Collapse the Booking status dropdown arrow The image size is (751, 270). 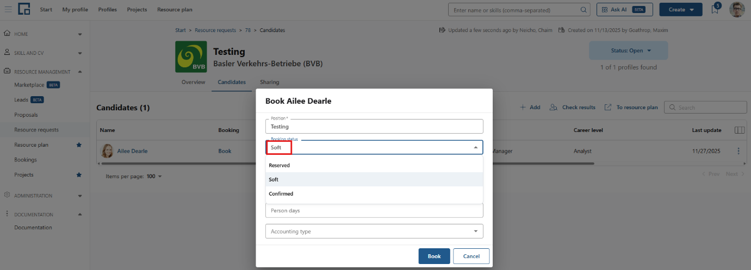click(x=475, y=147)
